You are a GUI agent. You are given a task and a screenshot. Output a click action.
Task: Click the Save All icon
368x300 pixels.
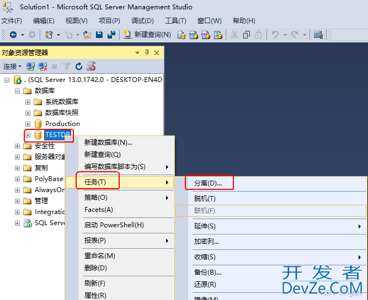[x=111, y=35]
